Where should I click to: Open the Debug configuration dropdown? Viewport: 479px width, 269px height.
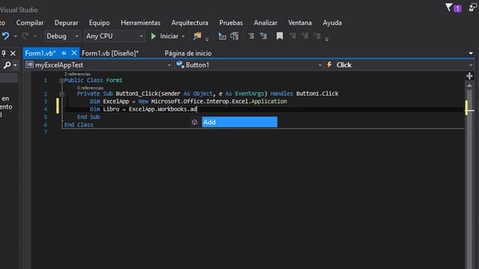(x=62, y=37)
